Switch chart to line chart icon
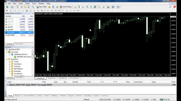Viewport: 181px width, 101px height. (83, 7)
